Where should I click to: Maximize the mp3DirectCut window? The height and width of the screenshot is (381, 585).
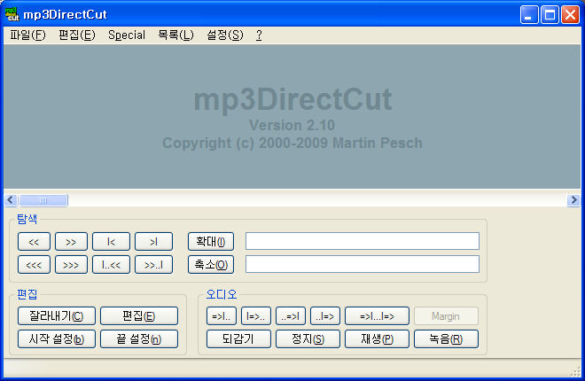(x=550, y=14)
